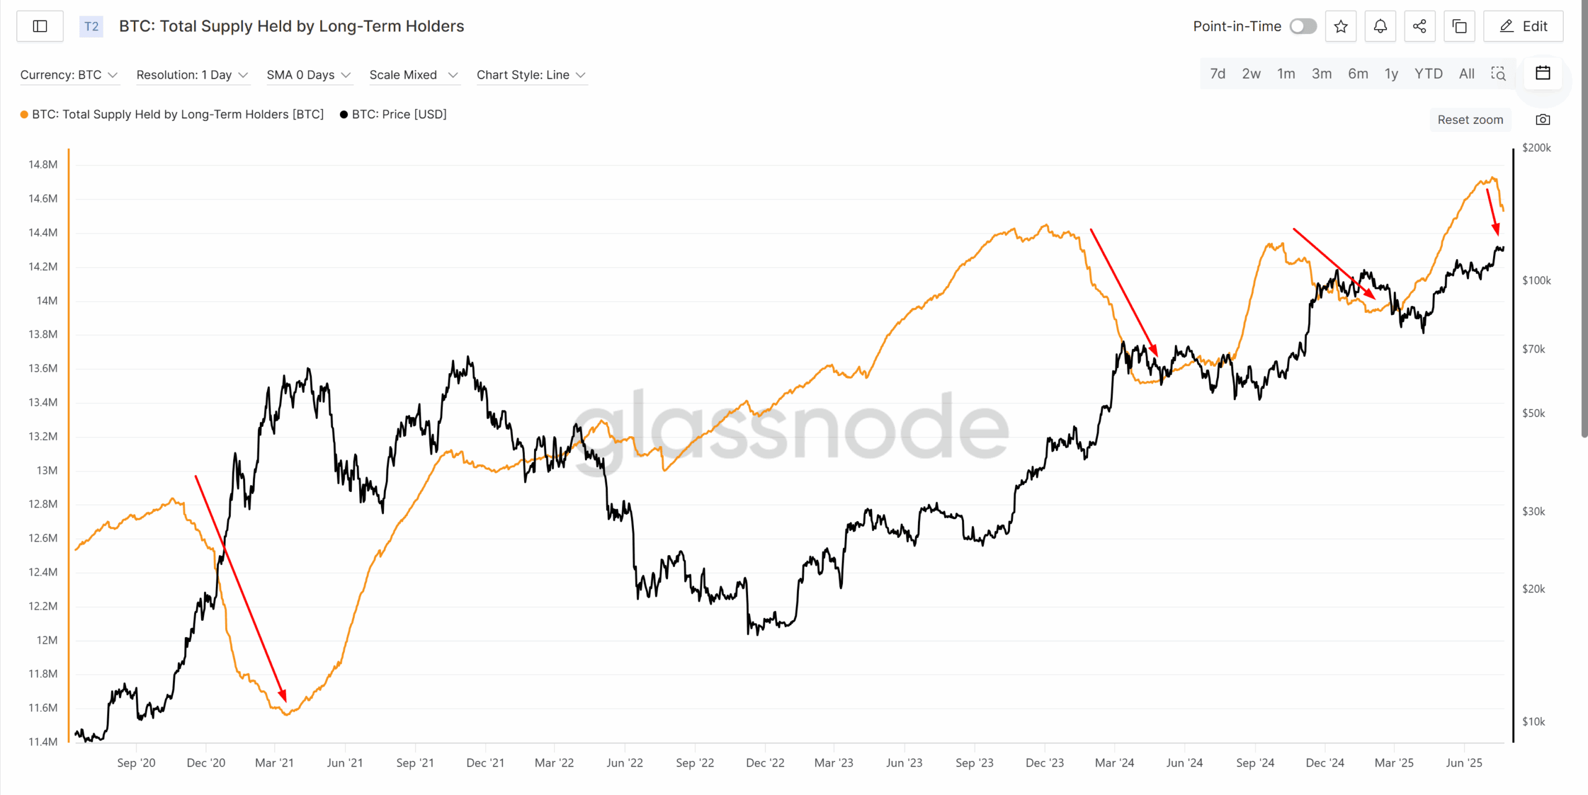Screen dimensions: 1588x795
Task: Toggle the sidebar panel icon
Action: coord(40,26)
